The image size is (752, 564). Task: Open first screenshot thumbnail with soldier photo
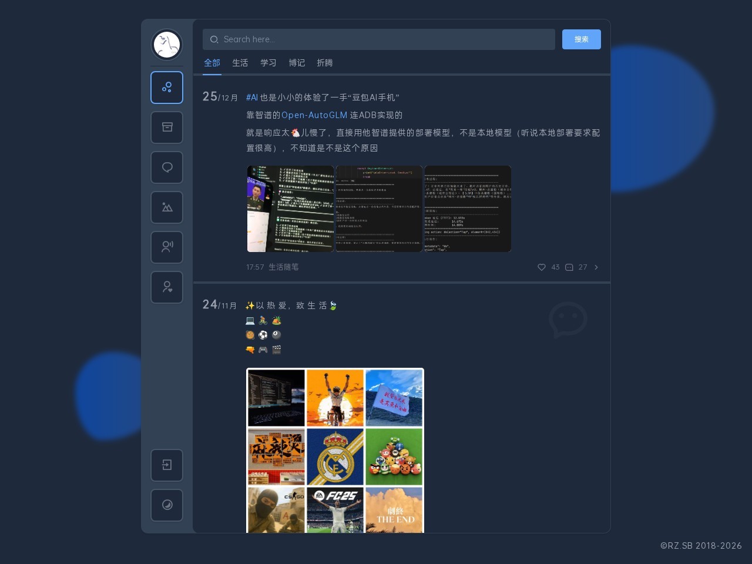(x=290, y=209)
